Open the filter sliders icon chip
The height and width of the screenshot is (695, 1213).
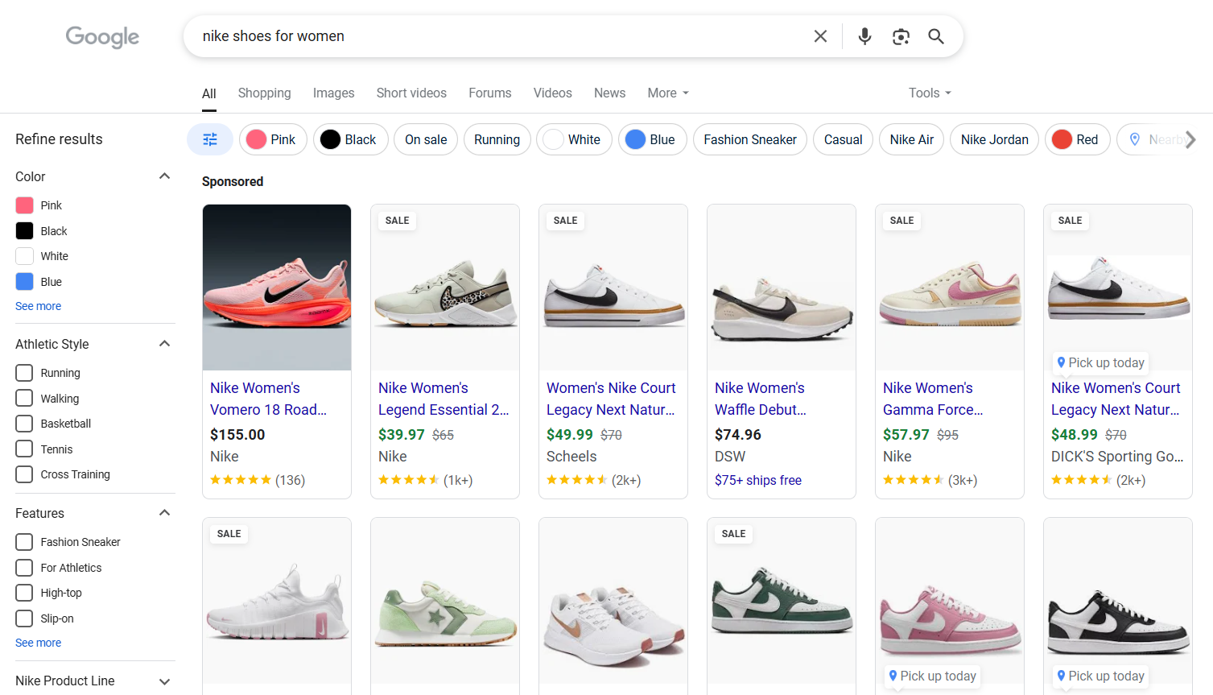pyautogui.click(x=210, y=139)
